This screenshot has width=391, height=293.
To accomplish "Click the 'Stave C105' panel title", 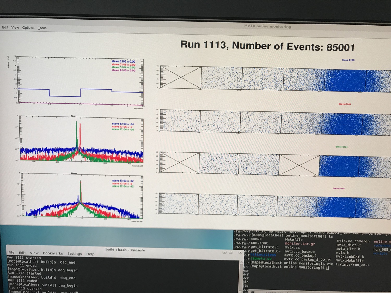I will coord(345,104).
